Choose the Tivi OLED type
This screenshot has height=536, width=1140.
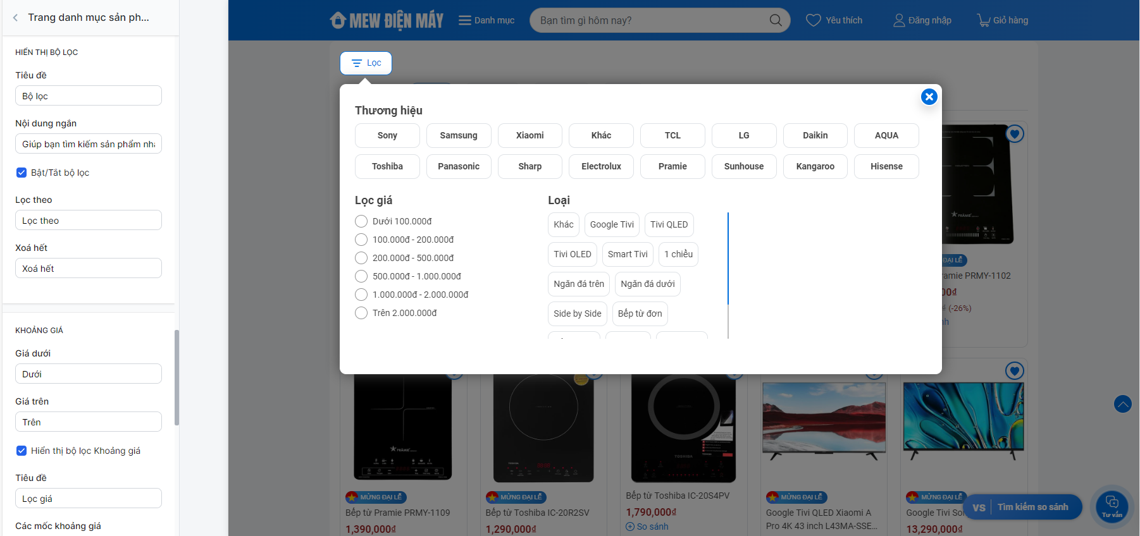click(x=573, y=254)
